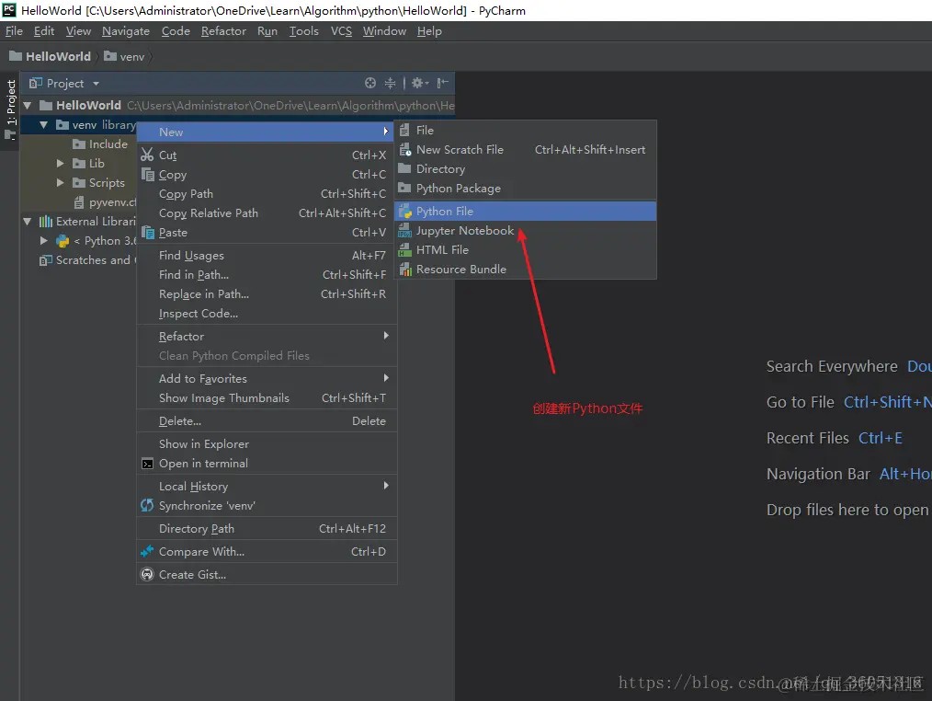Click the scroll-from-source target icon in Project panel
The width and height of the screenshot is (932, 701).
pos(370,84)
